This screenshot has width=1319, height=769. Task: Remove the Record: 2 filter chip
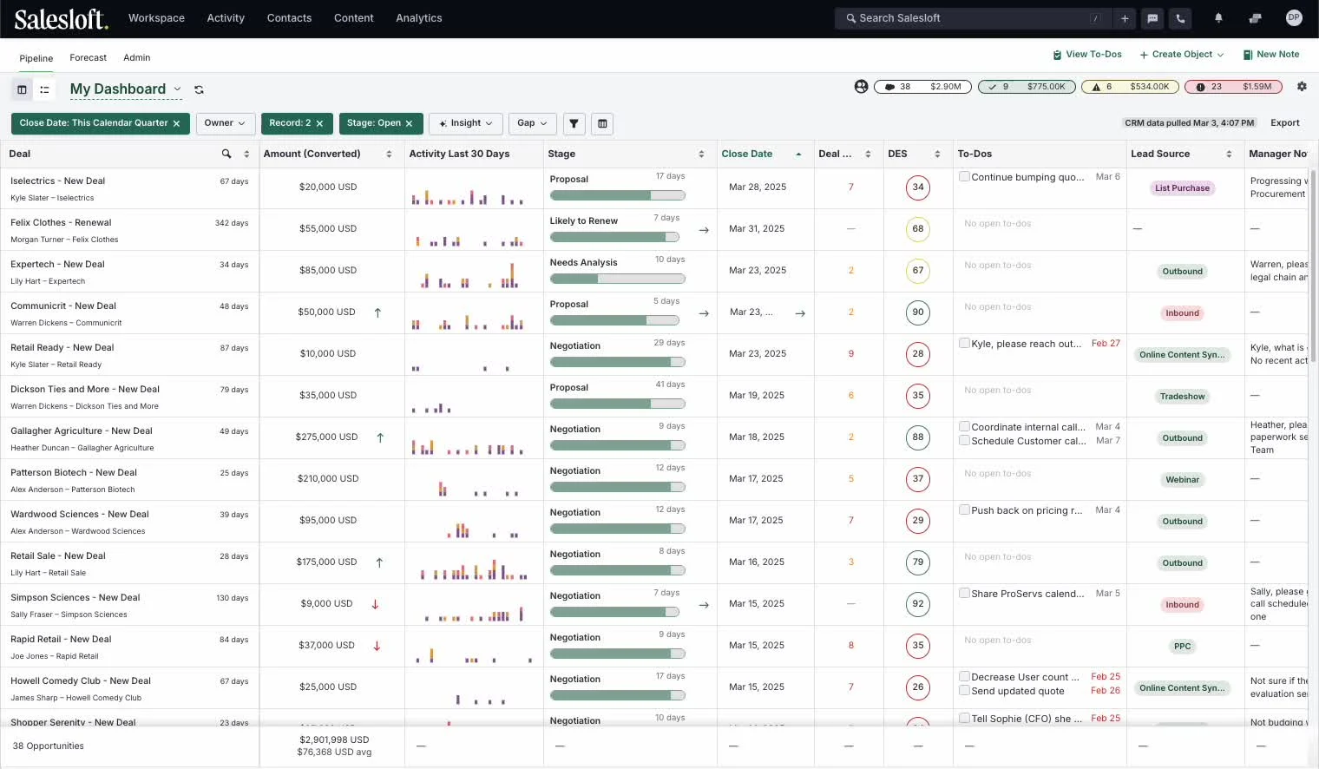tap(319, 123)
